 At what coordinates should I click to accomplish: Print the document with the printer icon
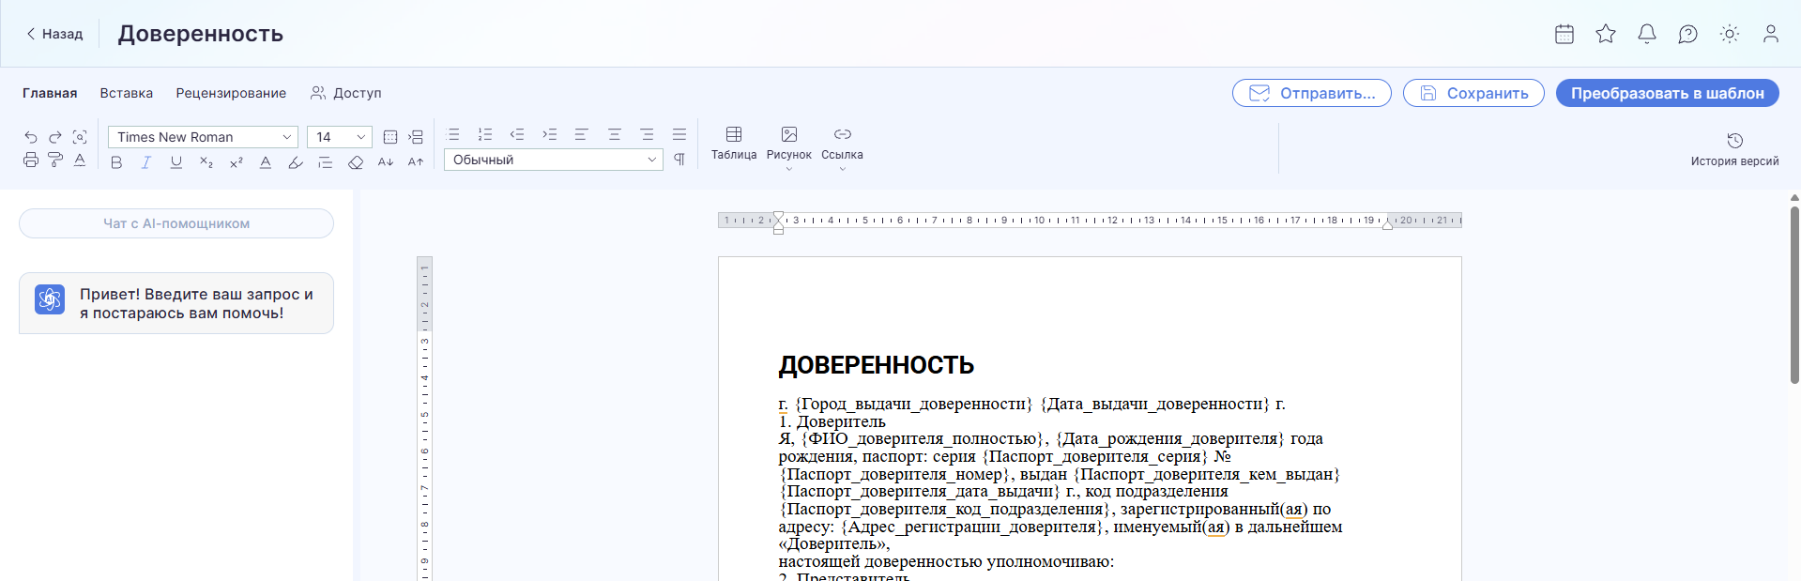30,161
